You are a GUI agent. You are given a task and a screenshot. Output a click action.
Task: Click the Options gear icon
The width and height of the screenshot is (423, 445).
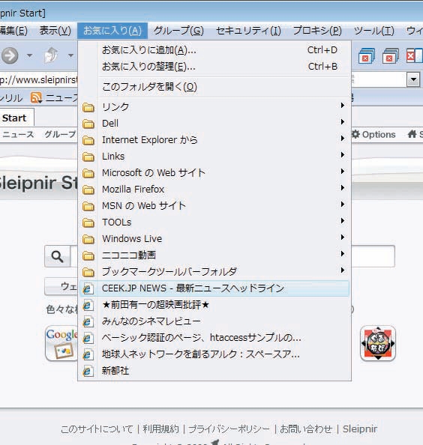(x=355, y=134)
